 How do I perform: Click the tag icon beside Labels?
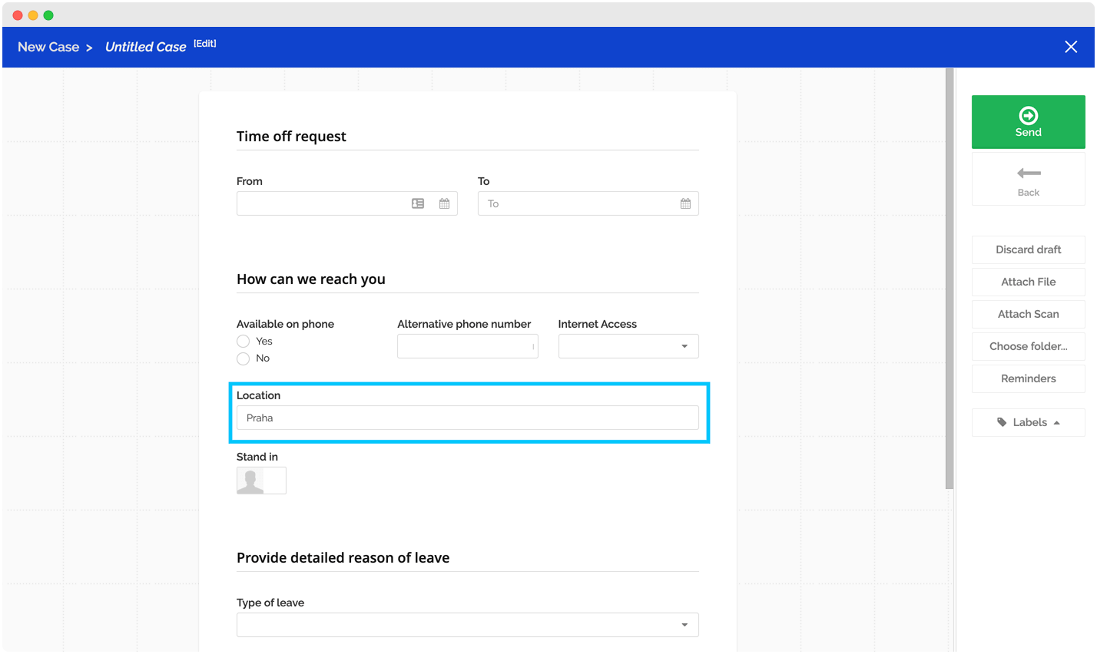tap(1002, 422)
